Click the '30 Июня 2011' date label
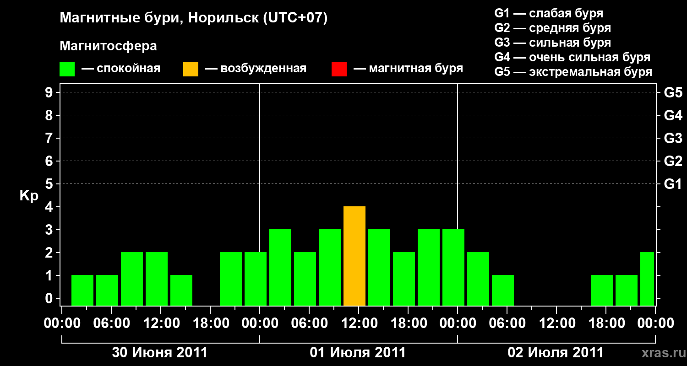The height and width of the screenshot is (366, 687). [x=160, y=353]
